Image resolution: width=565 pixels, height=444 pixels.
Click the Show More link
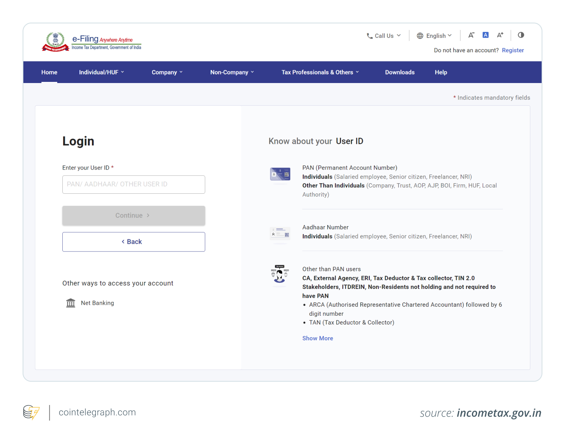(318, 338)
